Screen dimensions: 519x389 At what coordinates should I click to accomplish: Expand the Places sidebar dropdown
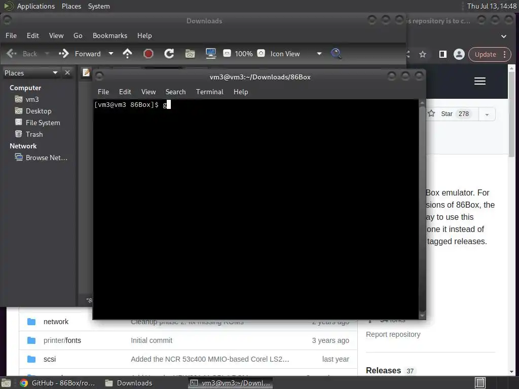(x=55, y=73)
